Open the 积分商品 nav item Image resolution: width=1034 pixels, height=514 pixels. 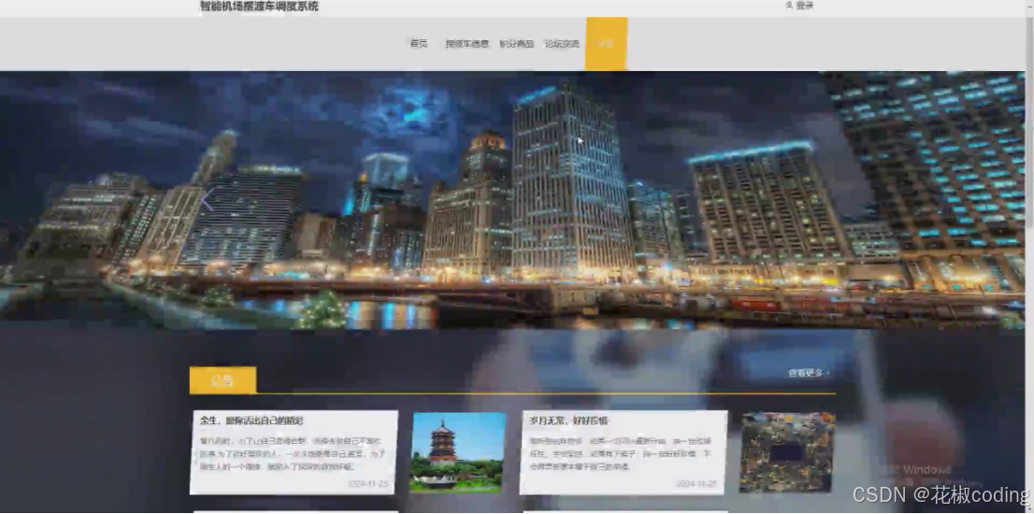pos(516,44)
